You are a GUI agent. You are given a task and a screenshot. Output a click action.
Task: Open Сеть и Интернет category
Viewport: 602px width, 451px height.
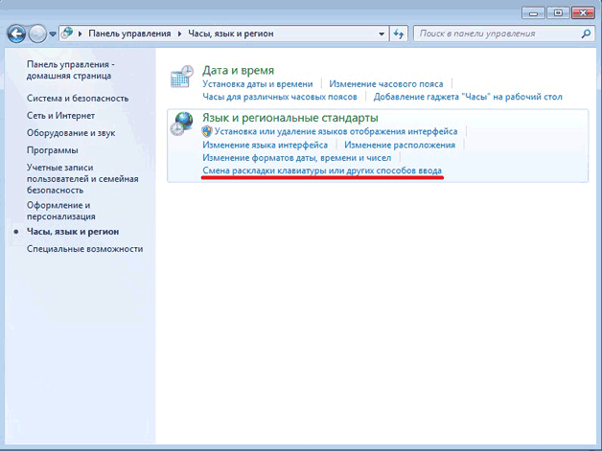click(x=60, y=116)
